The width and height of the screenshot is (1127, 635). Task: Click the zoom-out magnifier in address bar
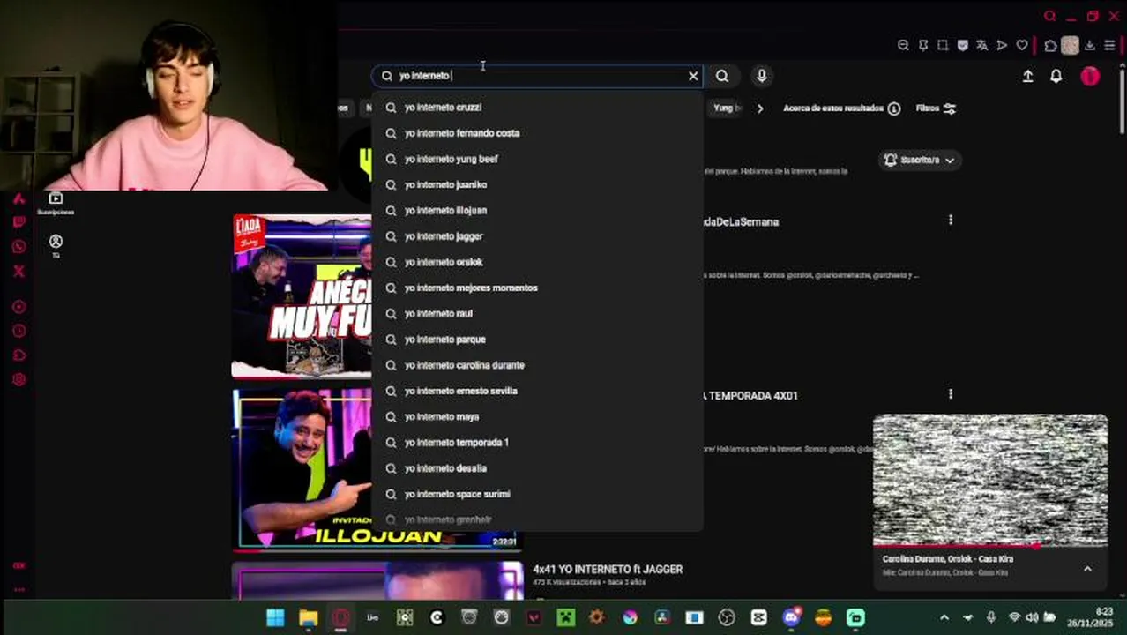903,46
